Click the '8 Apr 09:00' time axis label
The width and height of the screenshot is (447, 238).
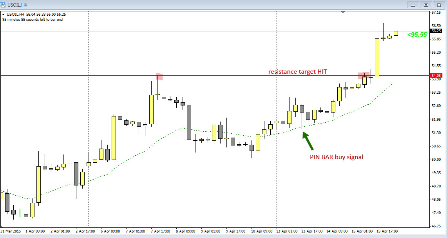[x=186, y=231]
